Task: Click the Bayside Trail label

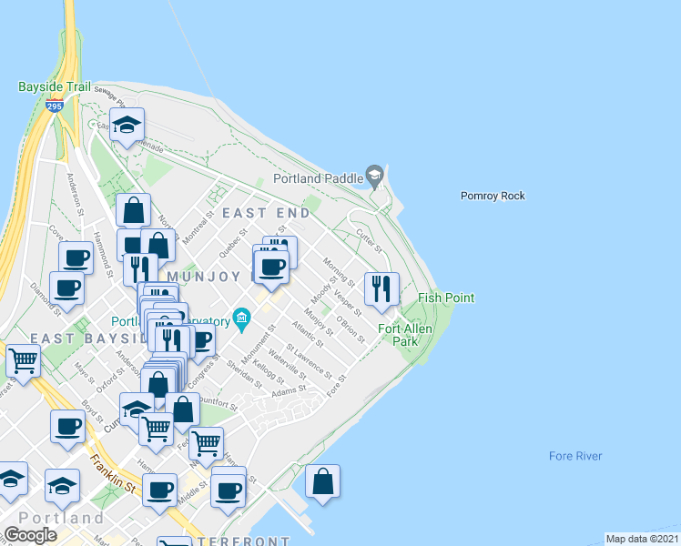Action: tap(55, 86)
